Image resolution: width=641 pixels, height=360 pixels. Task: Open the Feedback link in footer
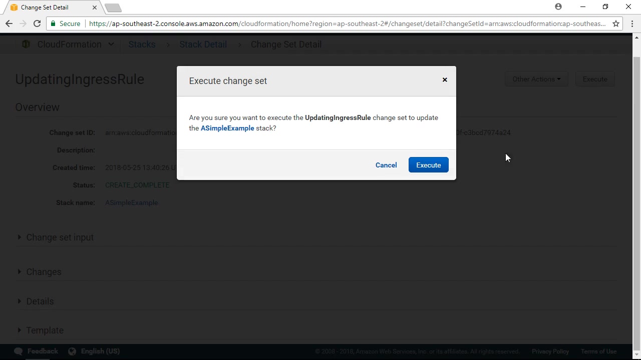[43, 351]
